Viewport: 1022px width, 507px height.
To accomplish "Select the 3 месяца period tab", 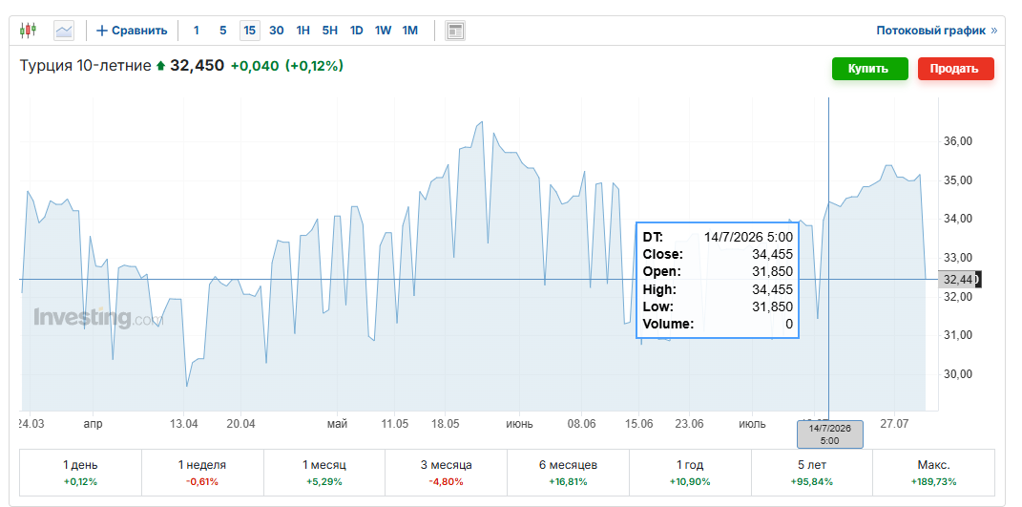I will pos(446,473).
